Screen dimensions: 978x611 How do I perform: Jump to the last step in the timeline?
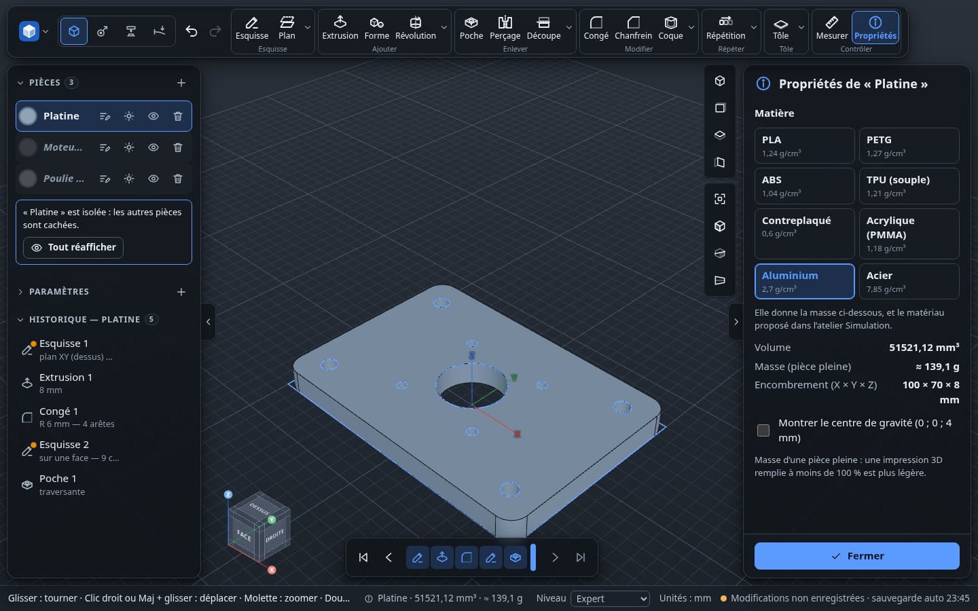581,557
